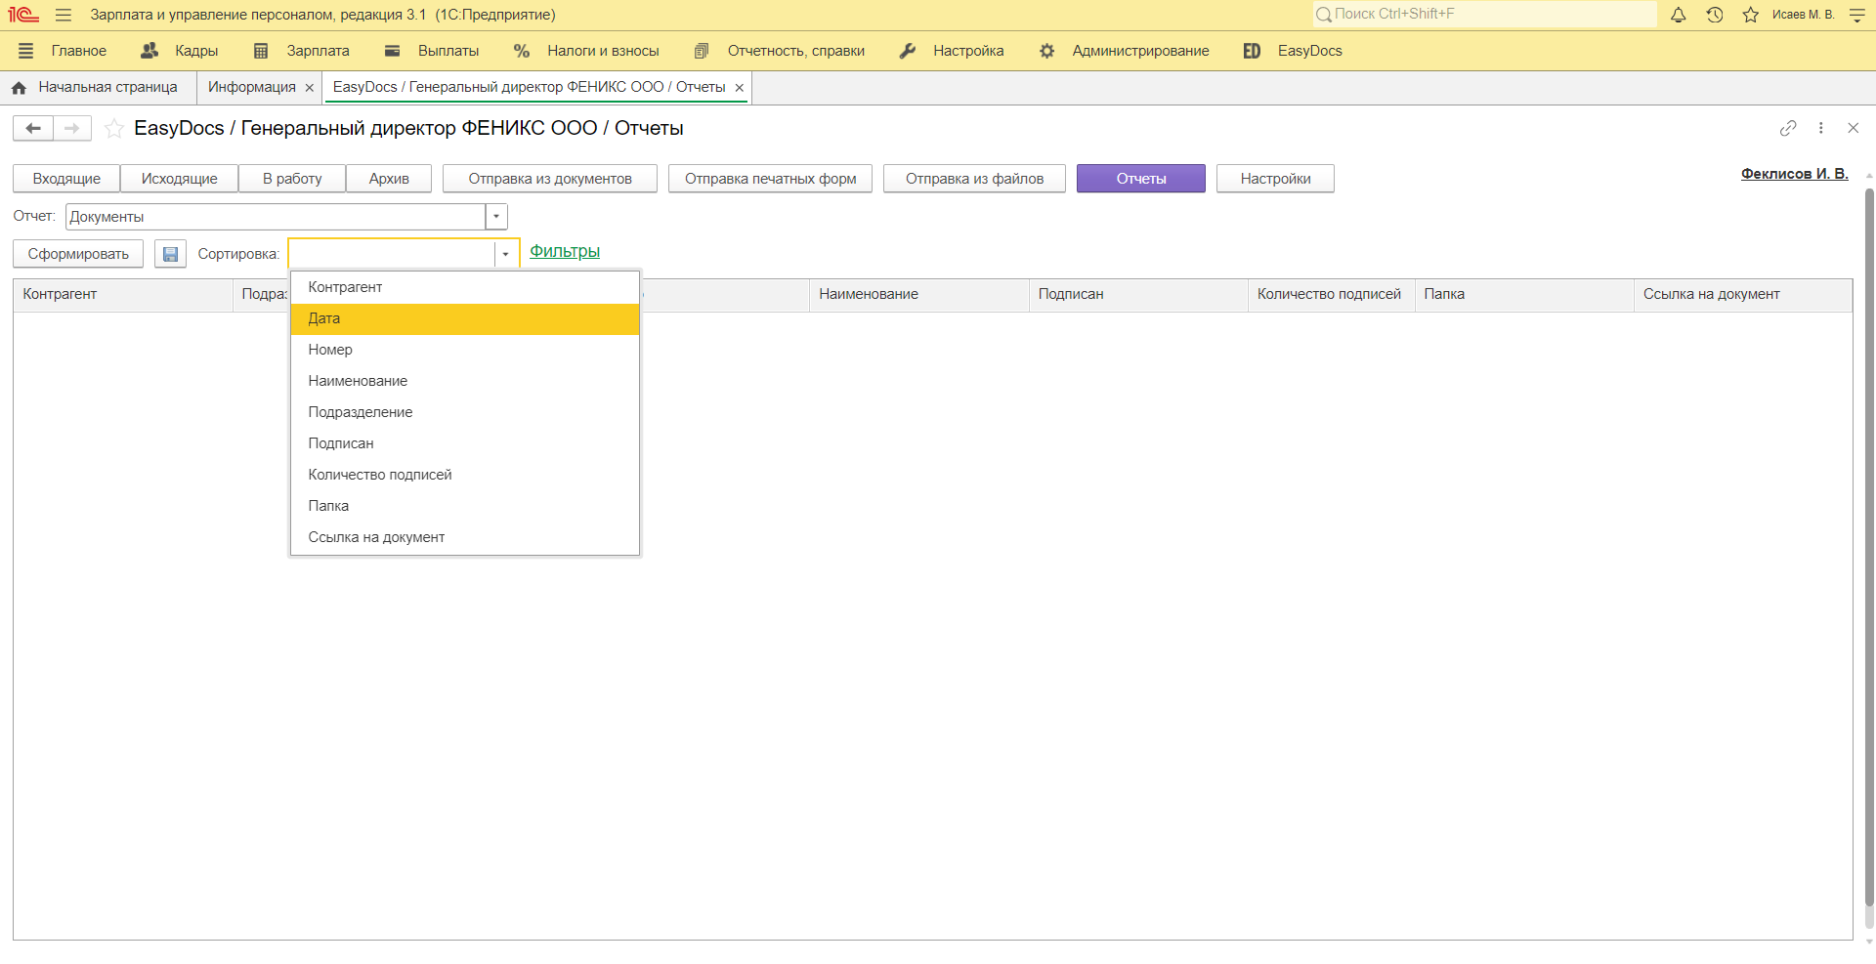Click the back navigation arrow
The width and height of the screenshot is (1876, 964).
pyautogui.click(x=33, y=129)
